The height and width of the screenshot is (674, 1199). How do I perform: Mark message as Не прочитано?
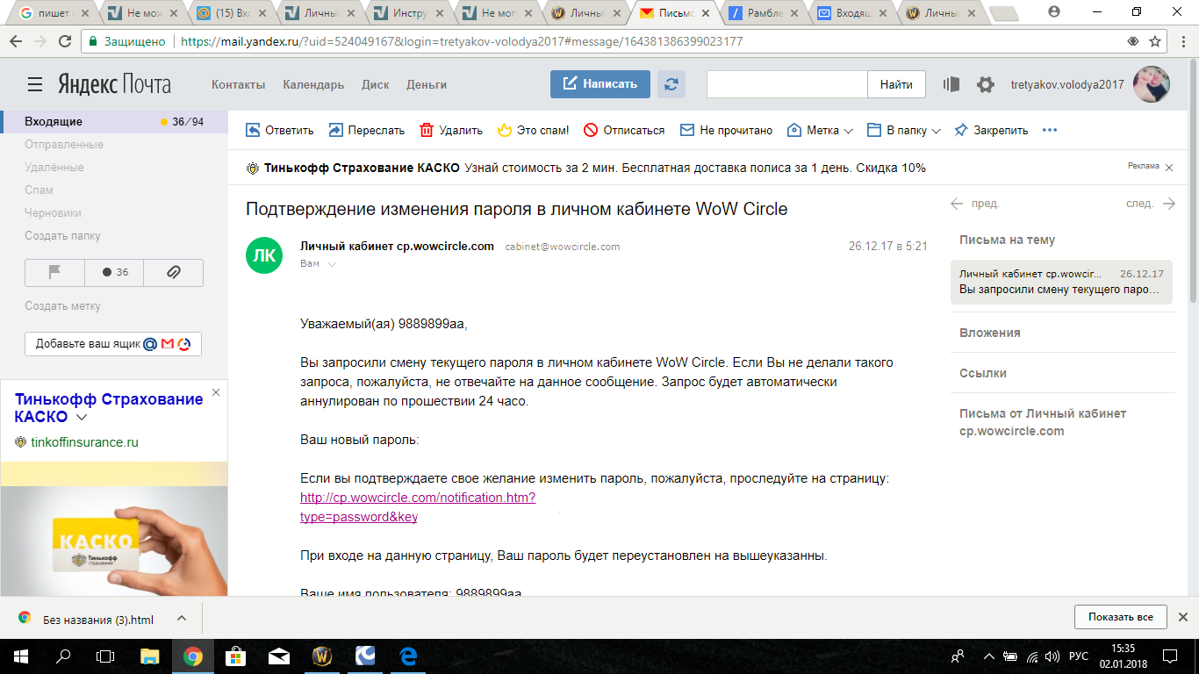click(x=727, y=130)
